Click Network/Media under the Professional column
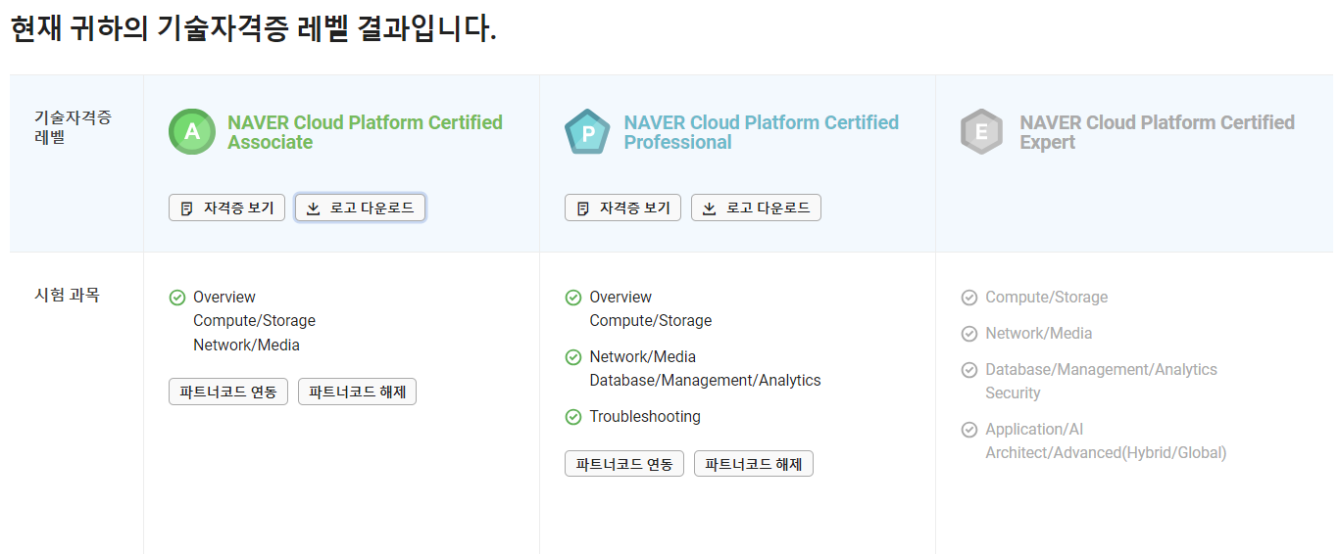This screenshot has width=1340, height=554. click(642, 357)
